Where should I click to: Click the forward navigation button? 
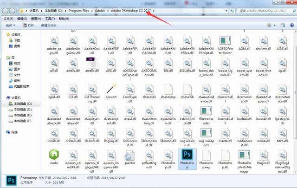coord(12,11)
